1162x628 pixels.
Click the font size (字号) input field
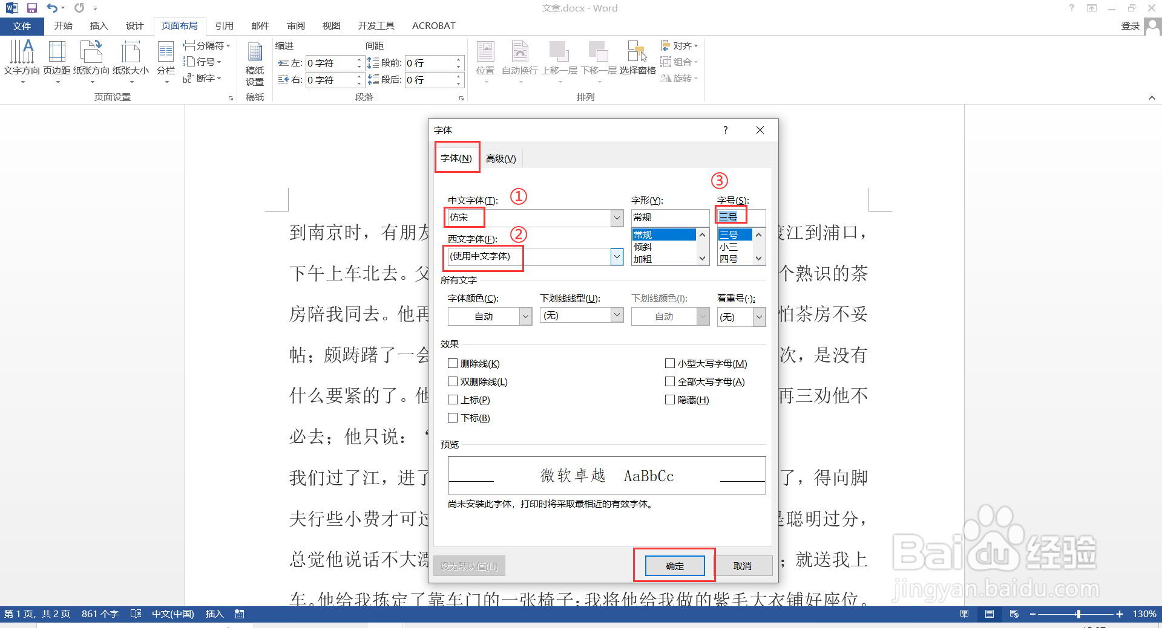(741, 218)
